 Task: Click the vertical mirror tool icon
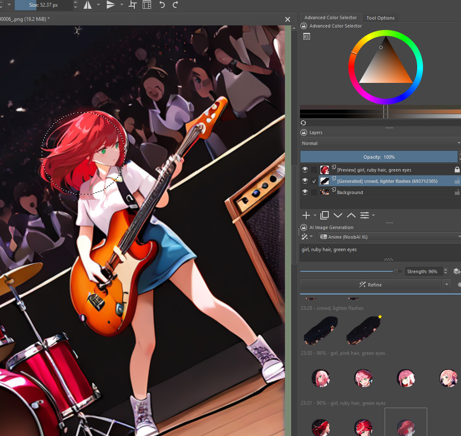pyautogui.click(x=111, y=5)
